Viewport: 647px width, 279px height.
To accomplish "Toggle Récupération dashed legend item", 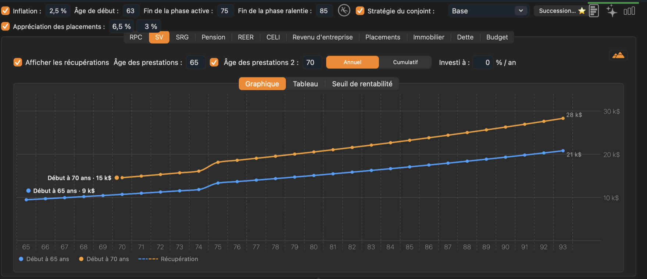I will tap(168, 259).
